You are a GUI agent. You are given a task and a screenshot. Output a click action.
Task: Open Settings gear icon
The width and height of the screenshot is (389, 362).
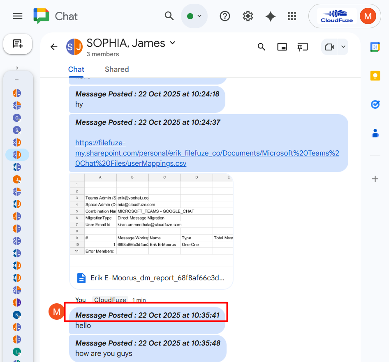click(x=248, y=16)
